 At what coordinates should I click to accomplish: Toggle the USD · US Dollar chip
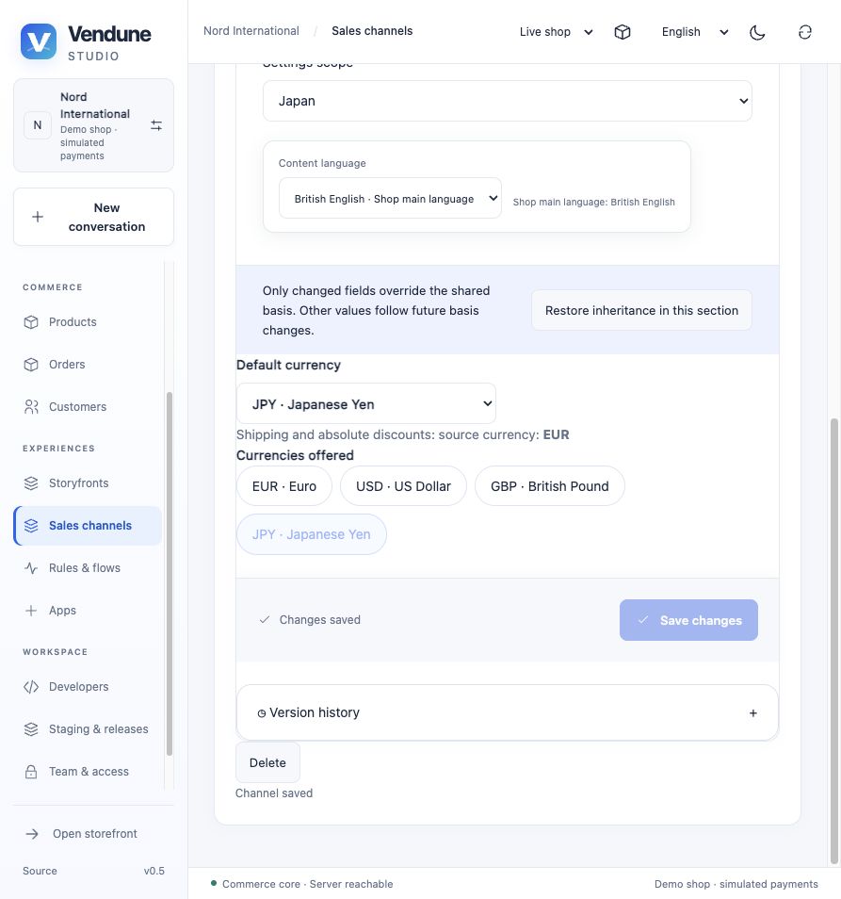click(403, 486)
